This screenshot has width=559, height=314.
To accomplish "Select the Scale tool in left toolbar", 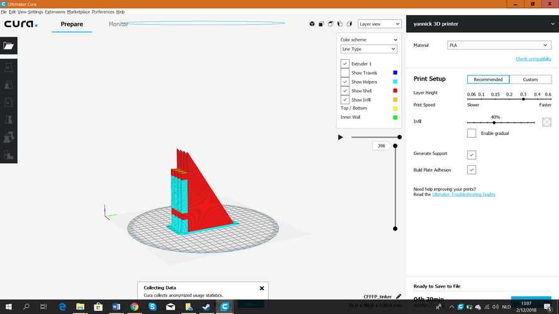I will tap(9, 85).
